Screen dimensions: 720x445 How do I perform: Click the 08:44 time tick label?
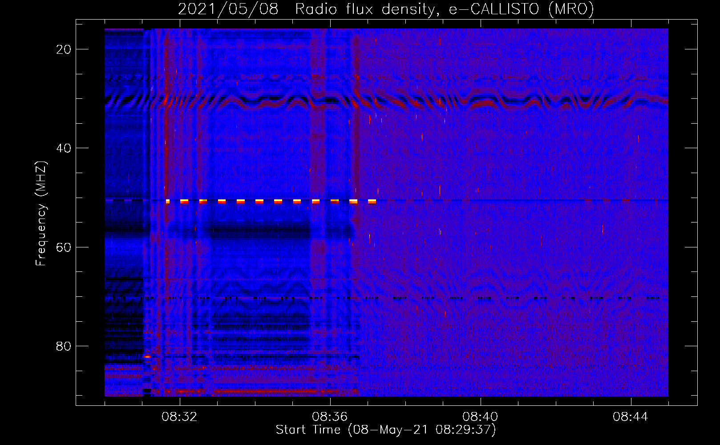tap(631, 417)
